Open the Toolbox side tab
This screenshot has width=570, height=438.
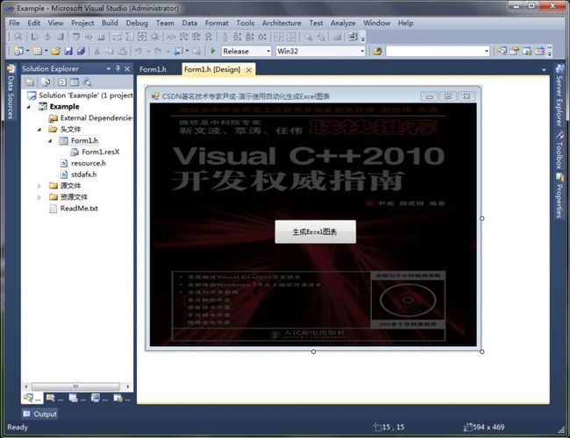point(559,150)
